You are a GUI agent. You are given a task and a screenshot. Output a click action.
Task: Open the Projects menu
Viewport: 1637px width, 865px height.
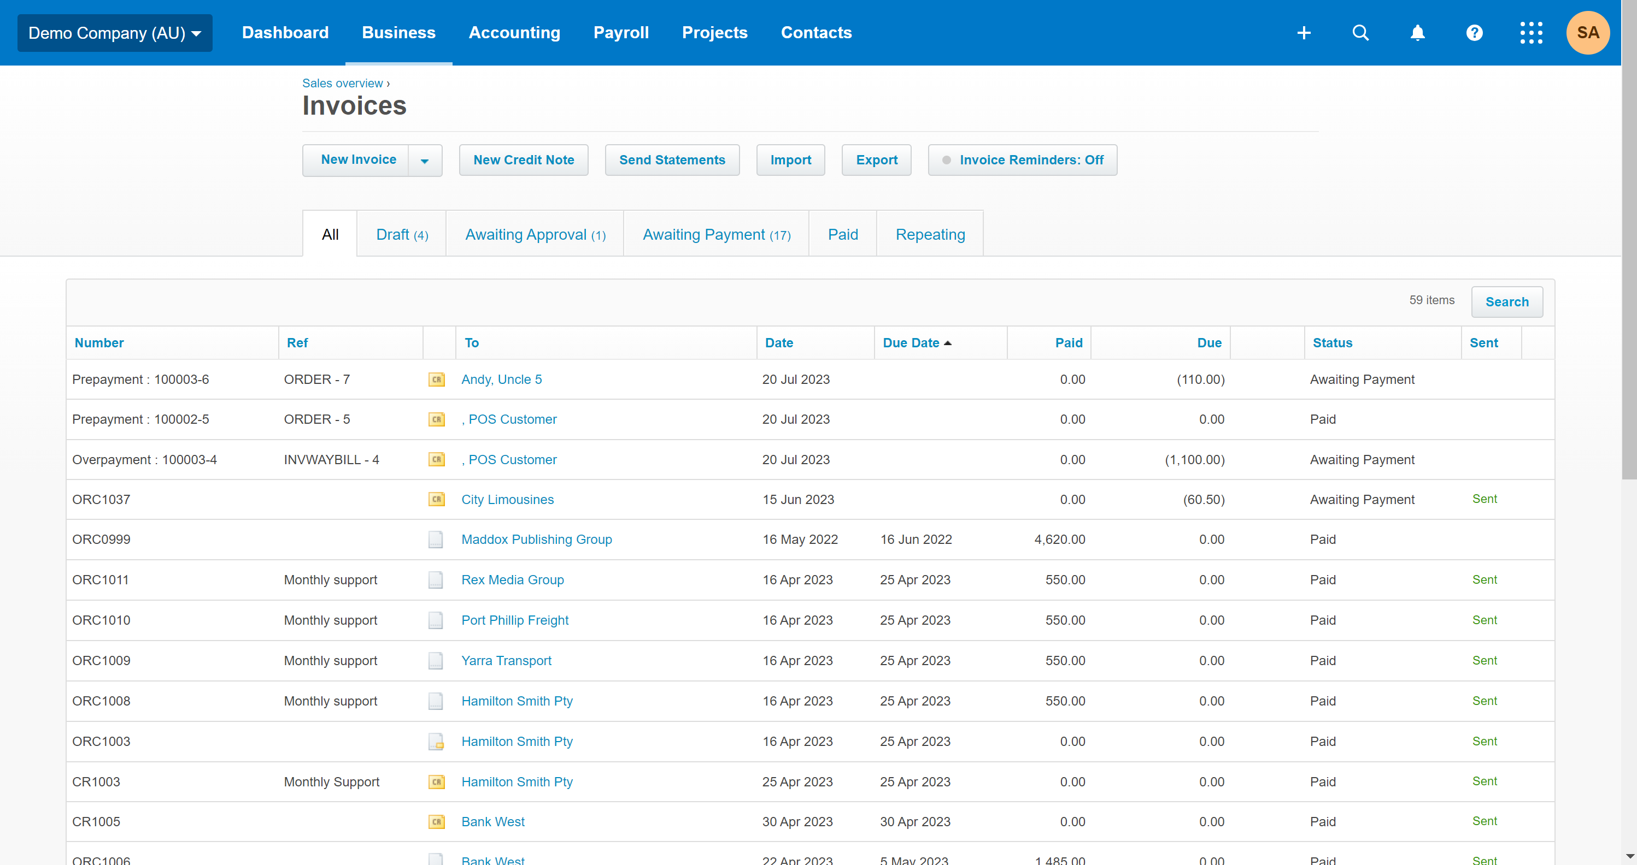(x=714, y=33)
